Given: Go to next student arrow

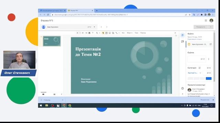Looking at the screenshot, I should [x=107, y=27].
